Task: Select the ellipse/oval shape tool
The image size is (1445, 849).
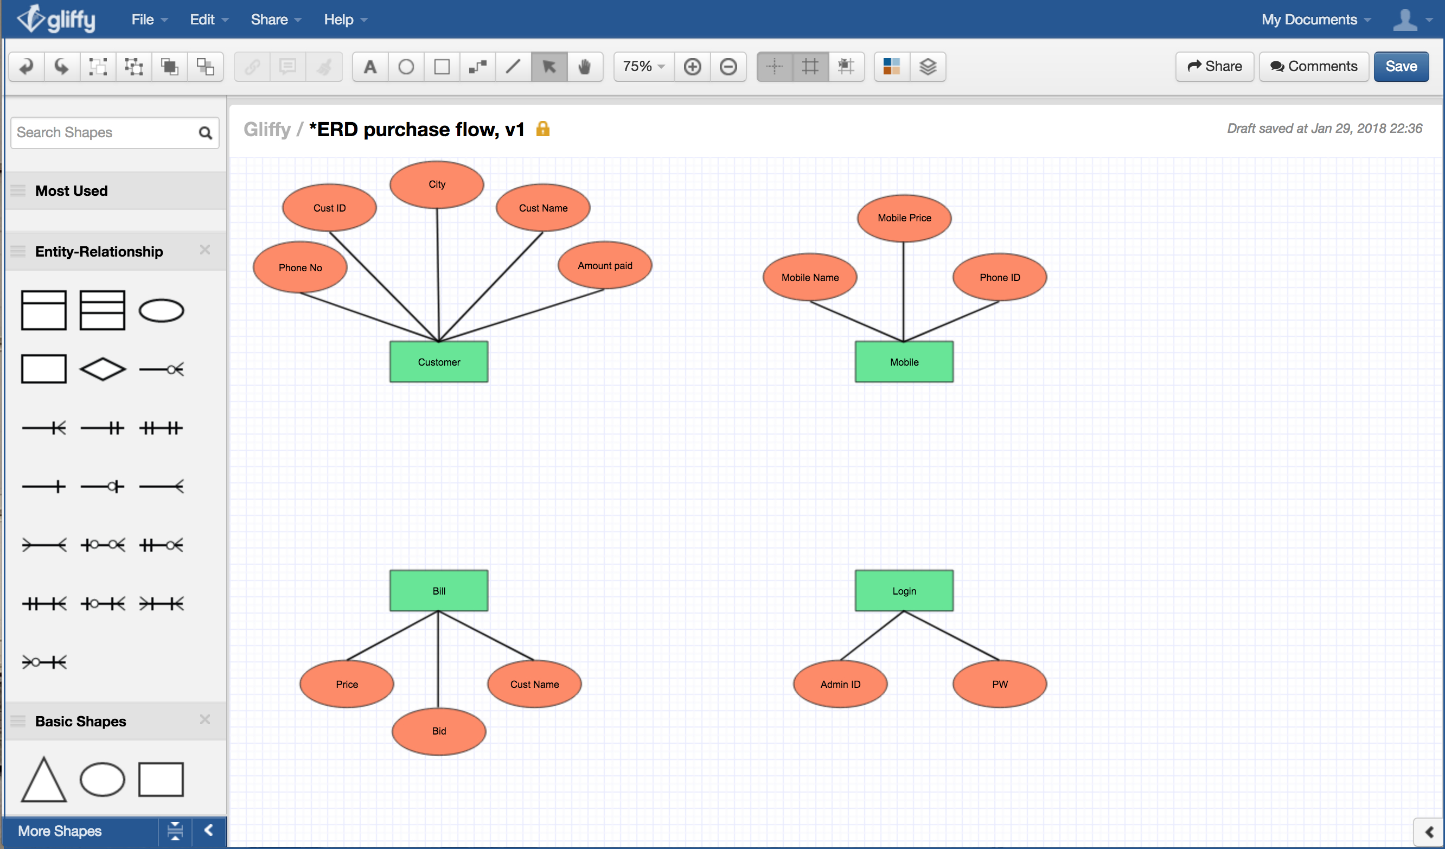Action: 405,66
